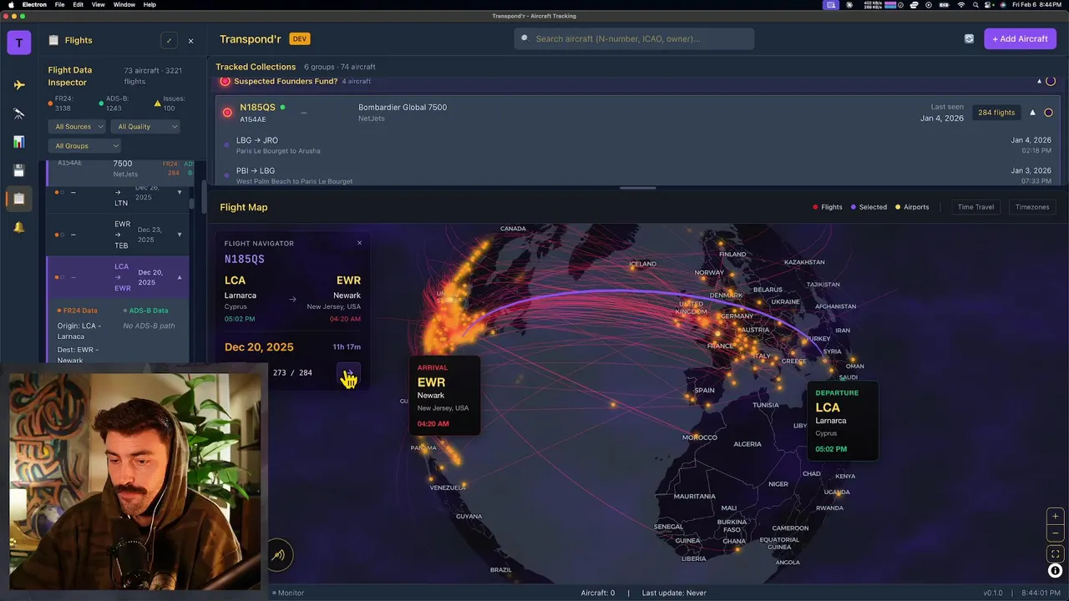This screenshot has height=601, width=1069.
Task: Zoom out on the flight map
Action: tap(1055, 533)
